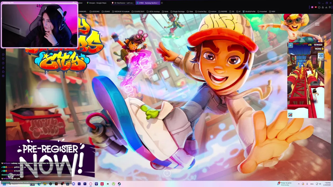Open CapCut from the taskbar
The height and width of the screenshot is (187, 333).
(108, 184)
